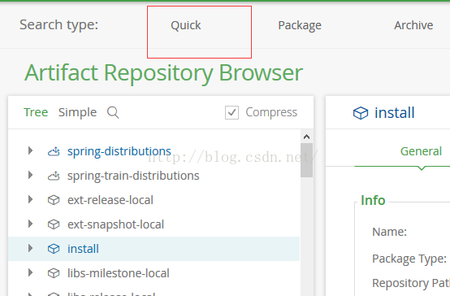Expand spring-train-distributions repository node
This screenshot has height=296, width=450.
click(x=30, y=175)
